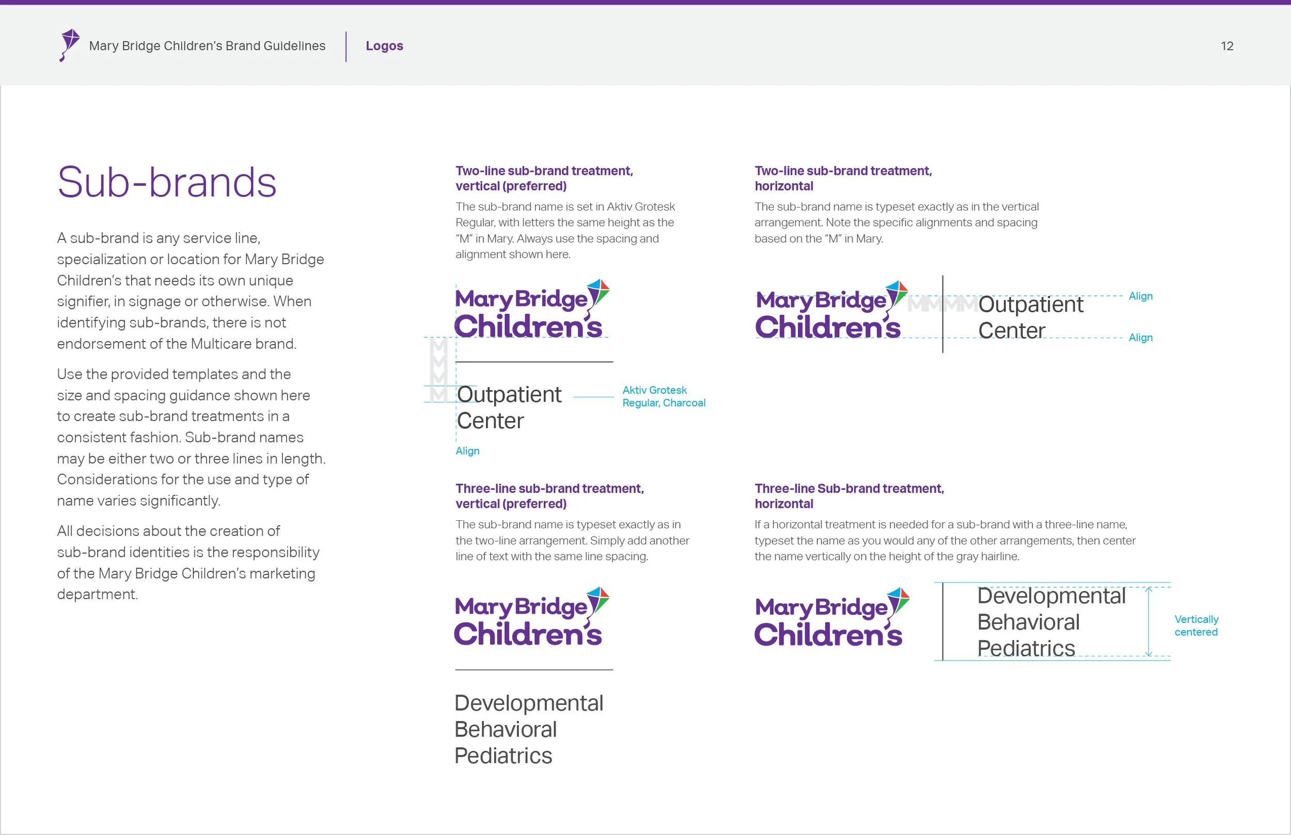Click the "Children's" wordmark in the three-line vertical example
Viewport: 1291px width, 835px height.
click(528, 633)
